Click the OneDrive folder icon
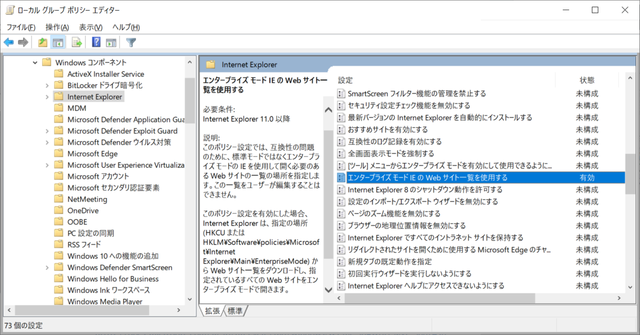This screenshot has height=335, width=640. click(59, 210)
